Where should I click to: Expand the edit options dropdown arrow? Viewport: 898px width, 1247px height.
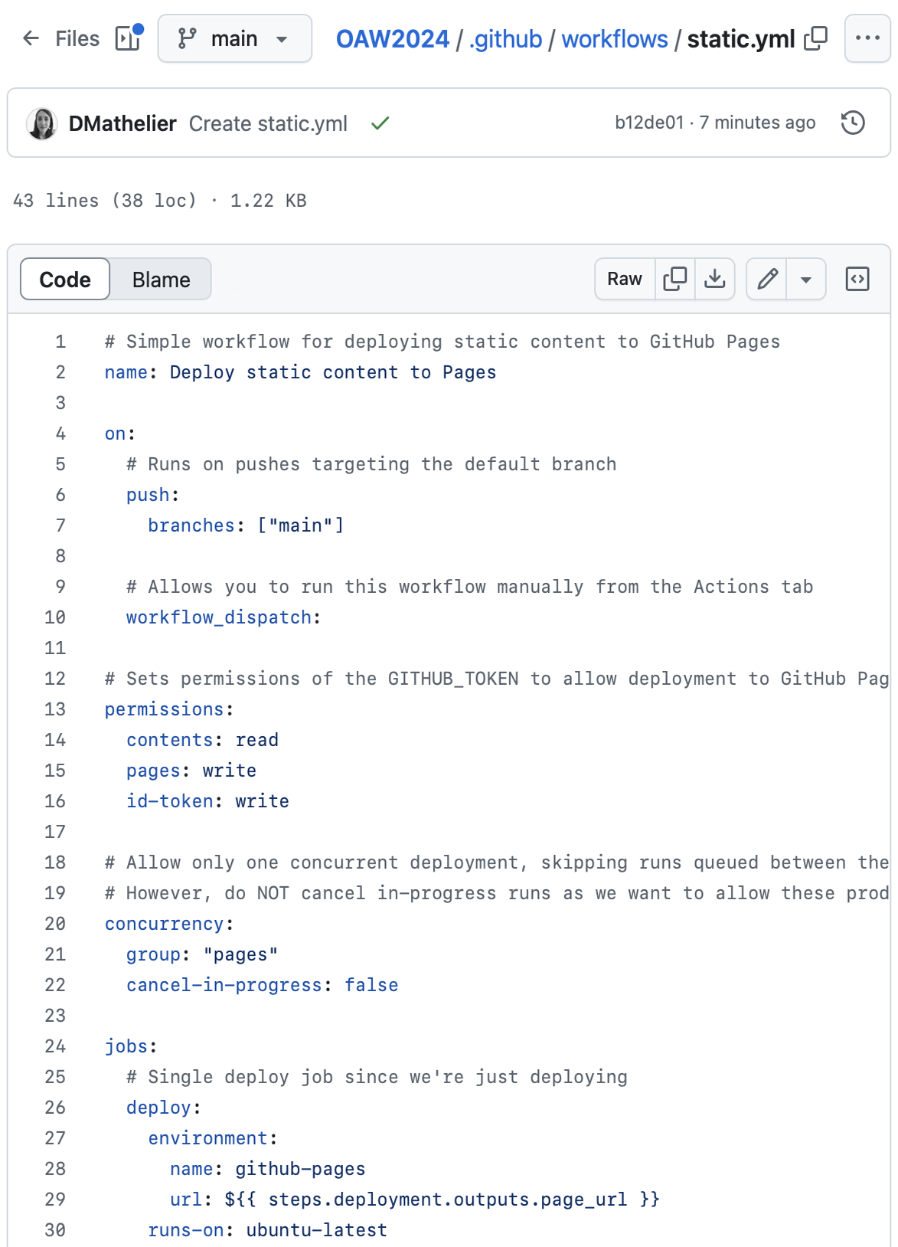point(805,280)
